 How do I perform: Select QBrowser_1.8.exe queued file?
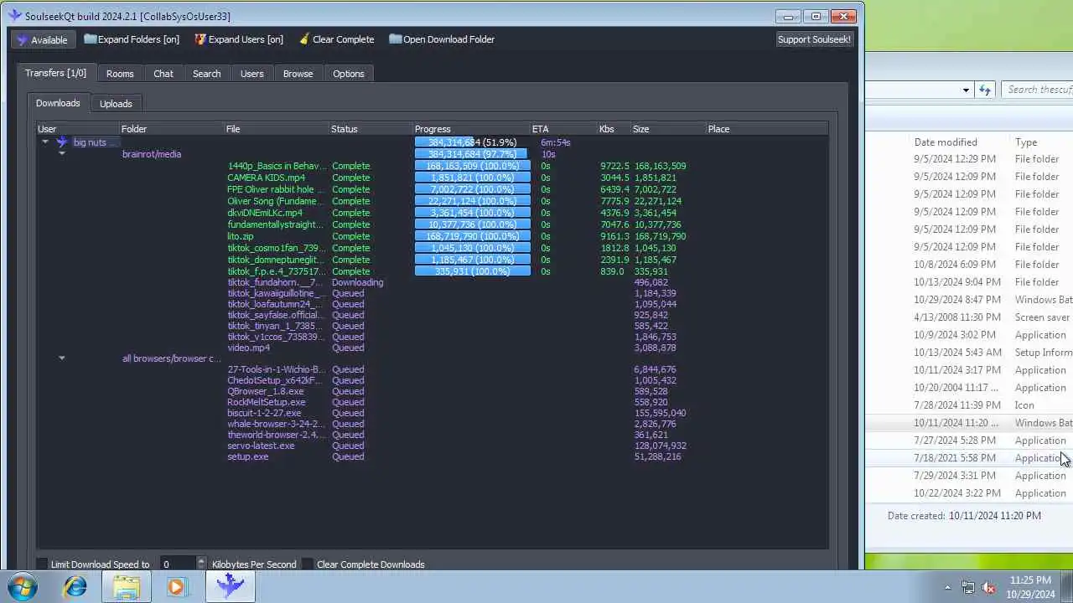(x=266, y=391)
